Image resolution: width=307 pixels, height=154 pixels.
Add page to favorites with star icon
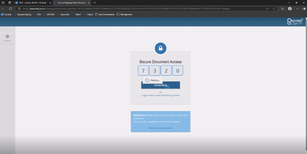click(x=274, y=9)
